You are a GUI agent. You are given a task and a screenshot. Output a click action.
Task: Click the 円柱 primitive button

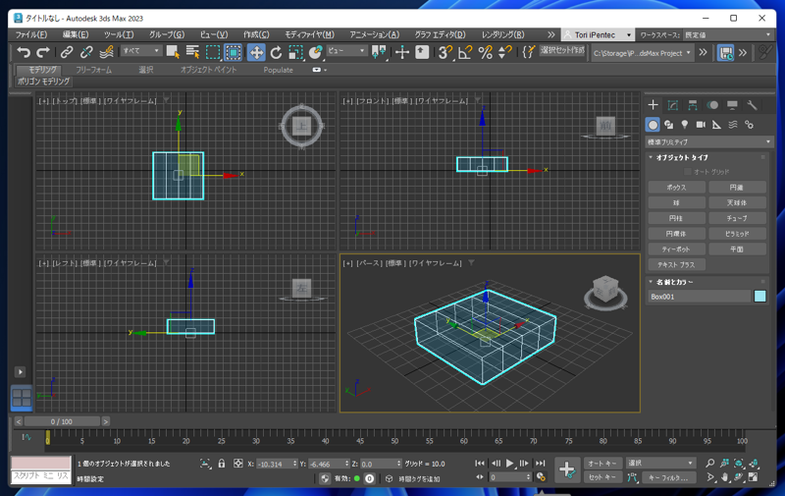pos(676,218)
